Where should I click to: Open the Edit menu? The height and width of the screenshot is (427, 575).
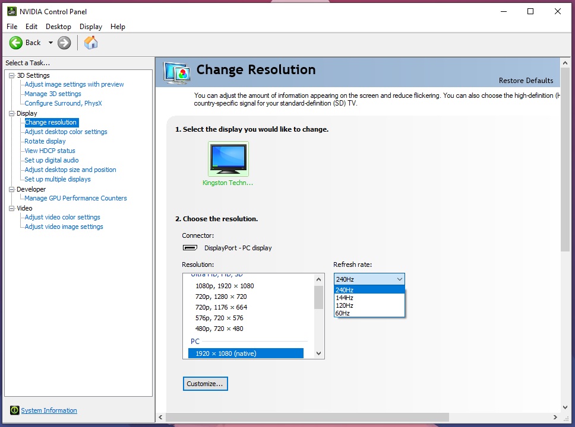(31, 26)
